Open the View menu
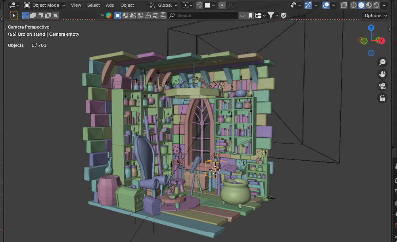397x242 pixels. pyautogui.click(x=76, y=5)
